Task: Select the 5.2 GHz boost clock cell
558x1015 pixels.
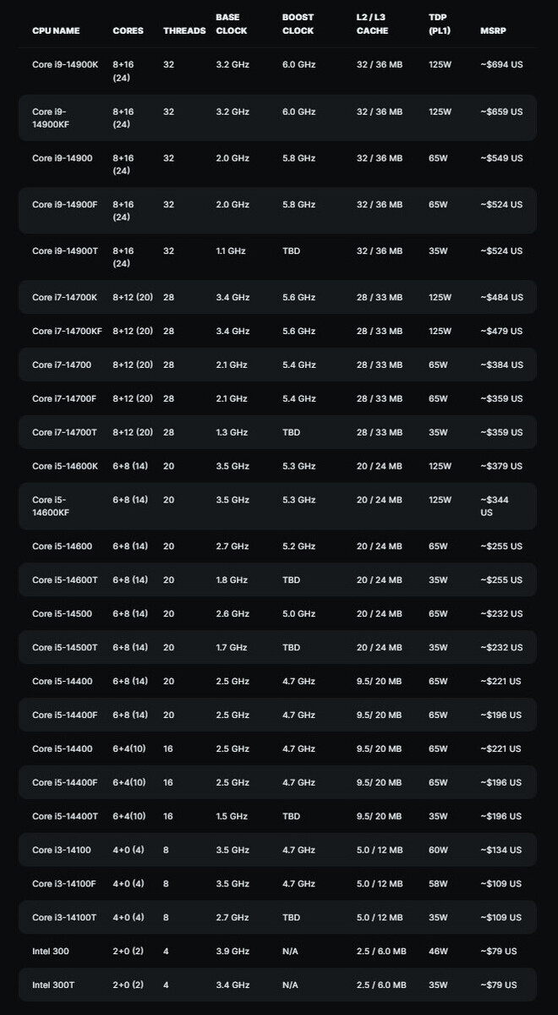Action: coord(298,546)
